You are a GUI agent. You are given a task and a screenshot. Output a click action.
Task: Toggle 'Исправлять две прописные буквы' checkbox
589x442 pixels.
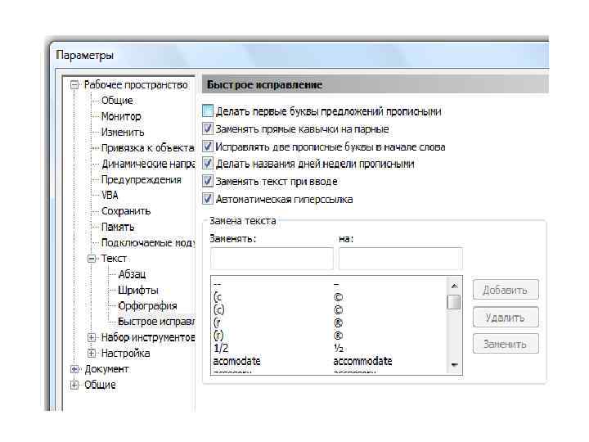207,147
